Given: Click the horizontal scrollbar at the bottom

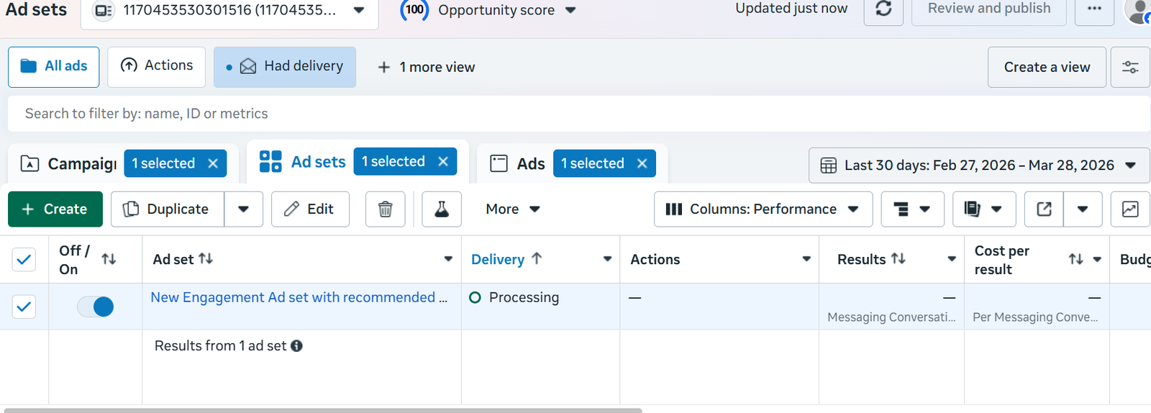Looking at the screenshot, I should click(322, 410).
